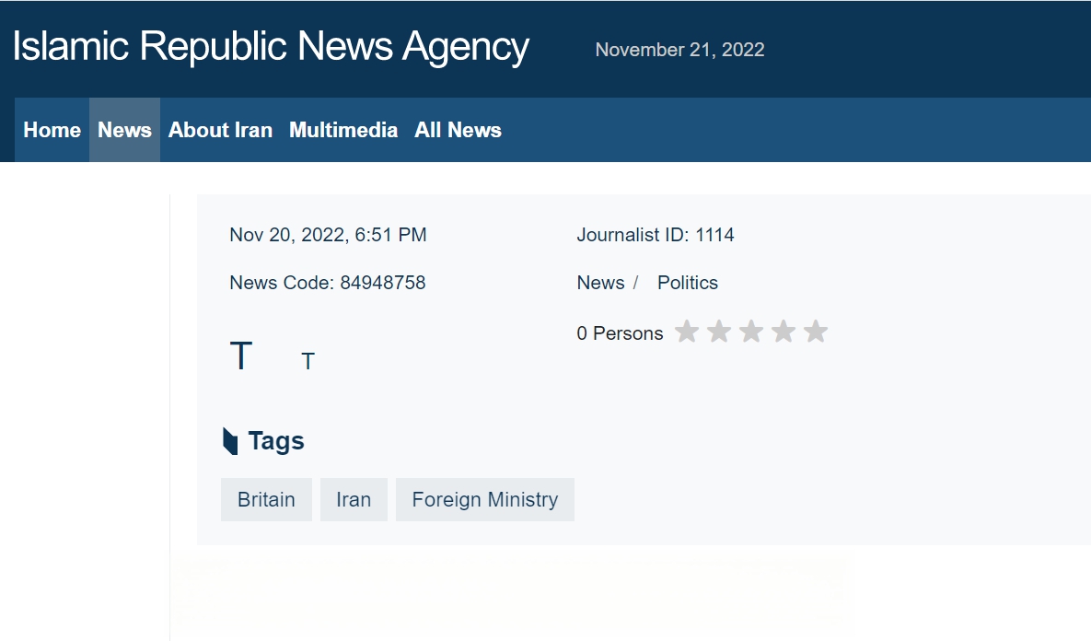Click the Islamic Republic News Agency title
Viewport: 1091px width, 641px height.
click(x=271, y=47)
